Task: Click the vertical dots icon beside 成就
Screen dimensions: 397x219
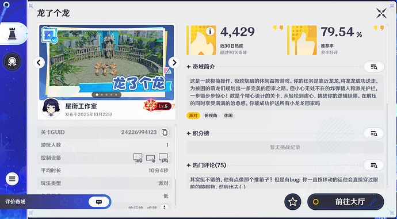Action: click(165, 208)
